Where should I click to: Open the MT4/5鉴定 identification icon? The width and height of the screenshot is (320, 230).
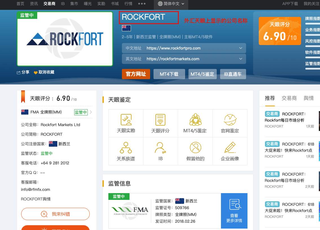(195, 120)
